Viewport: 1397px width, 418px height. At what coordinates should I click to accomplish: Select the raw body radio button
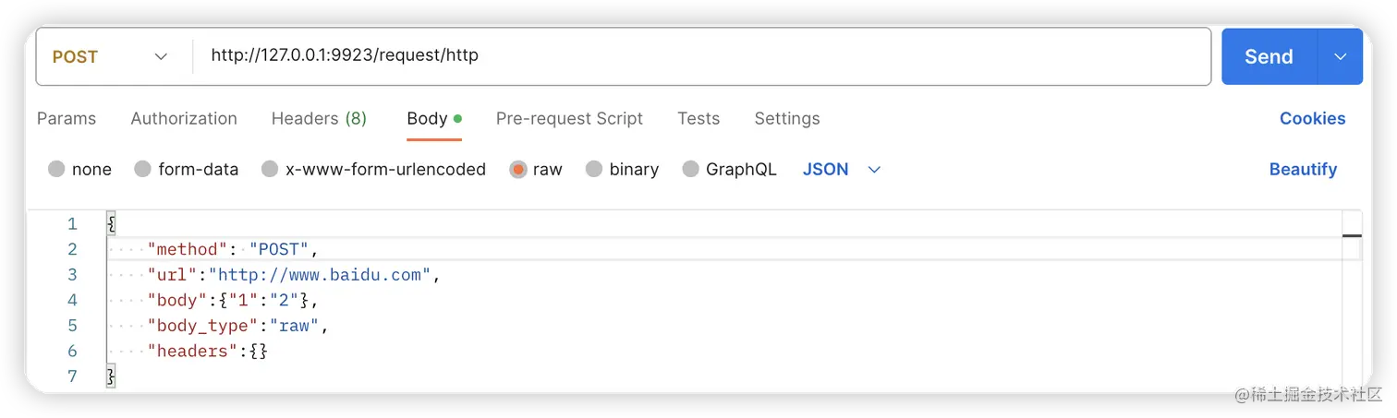[518, 169]
